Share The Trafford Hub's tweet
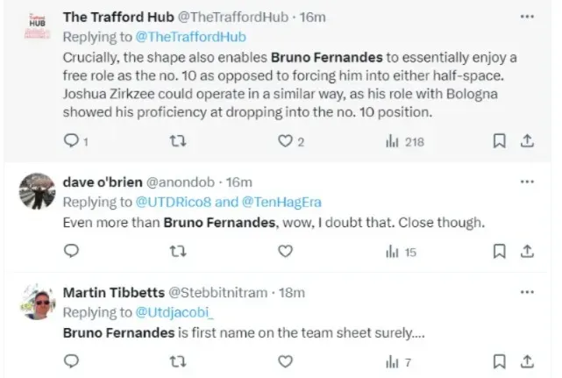562x378 pixels. tap(527, 141)
